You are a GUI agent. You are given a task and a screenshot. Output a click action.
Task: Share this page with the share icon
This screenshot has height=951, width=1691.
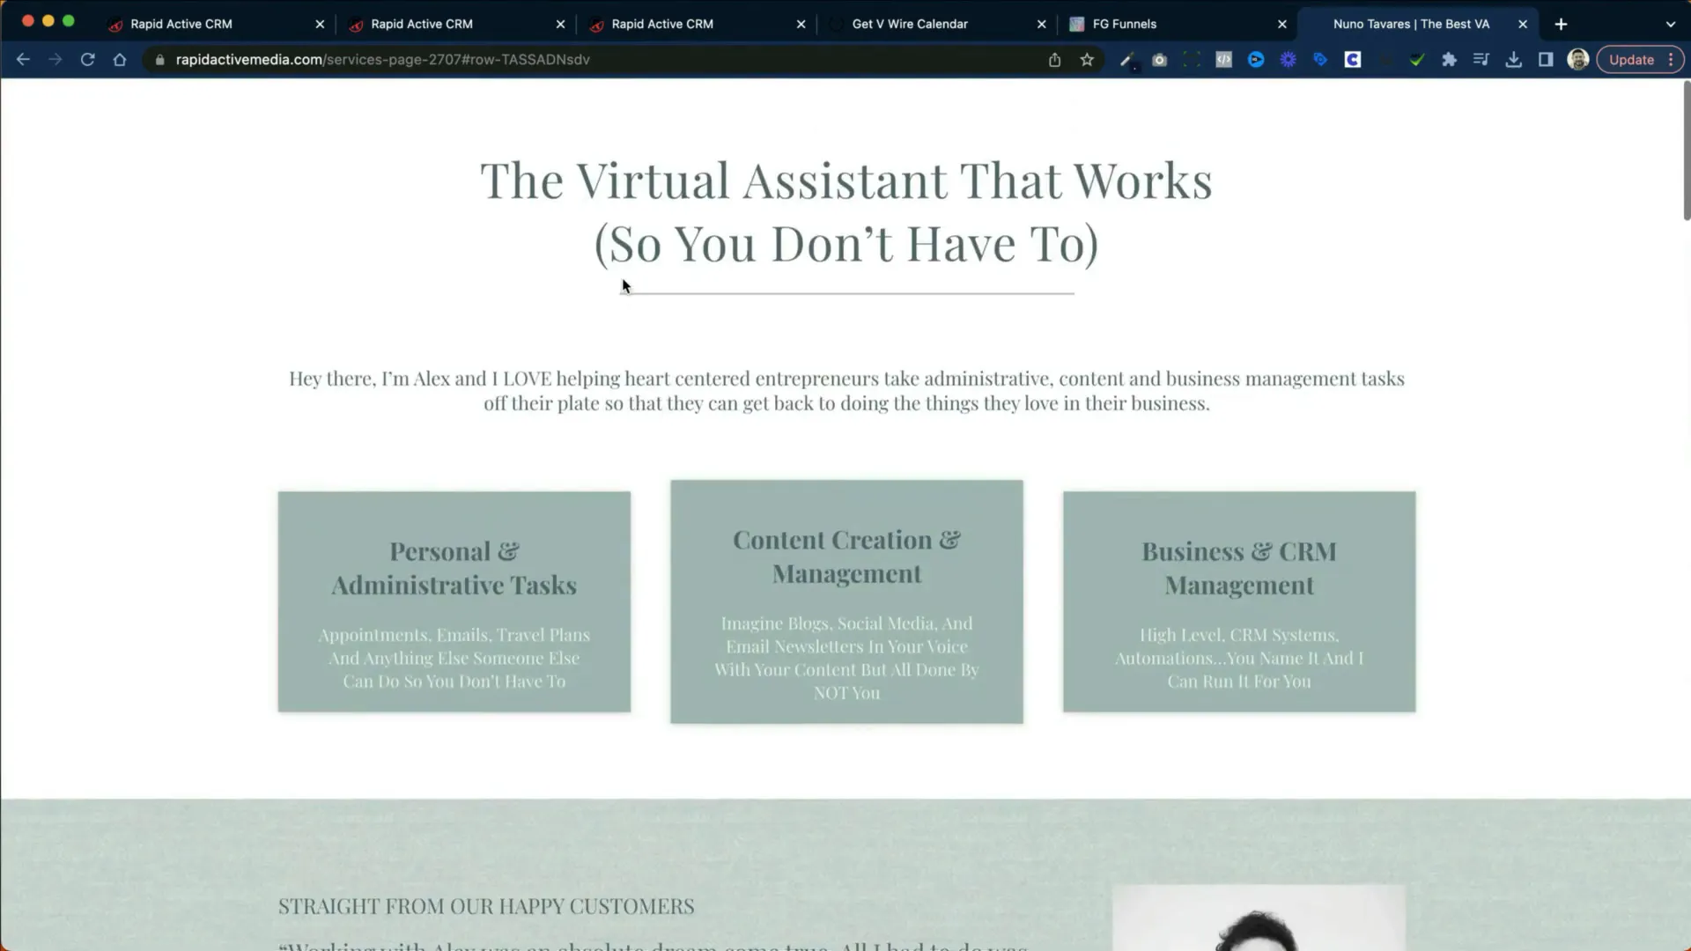point(1054,60)
